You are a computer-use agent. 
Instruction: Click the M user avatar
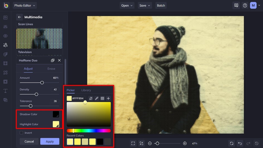pos(253,6)
